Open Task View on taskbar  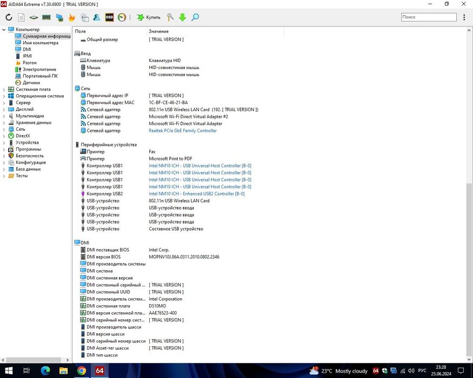(x=26, y=370)
